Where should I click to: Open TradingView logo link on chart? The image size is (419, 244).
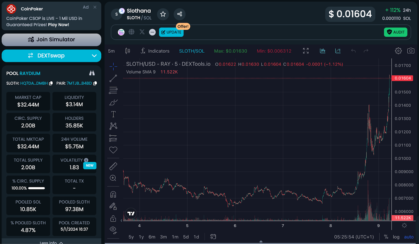coord(131,214)
